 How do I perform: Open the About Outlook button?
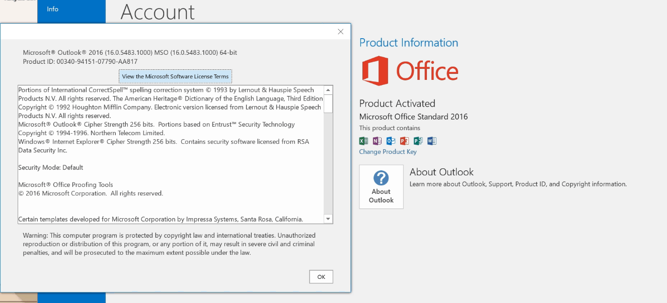coord(381,187)
